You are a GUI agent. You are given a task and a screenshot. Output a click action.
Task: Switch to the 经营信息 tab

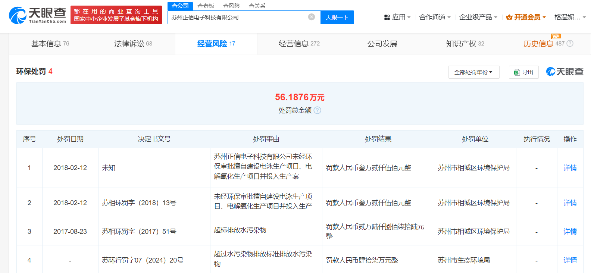(299, 44)
